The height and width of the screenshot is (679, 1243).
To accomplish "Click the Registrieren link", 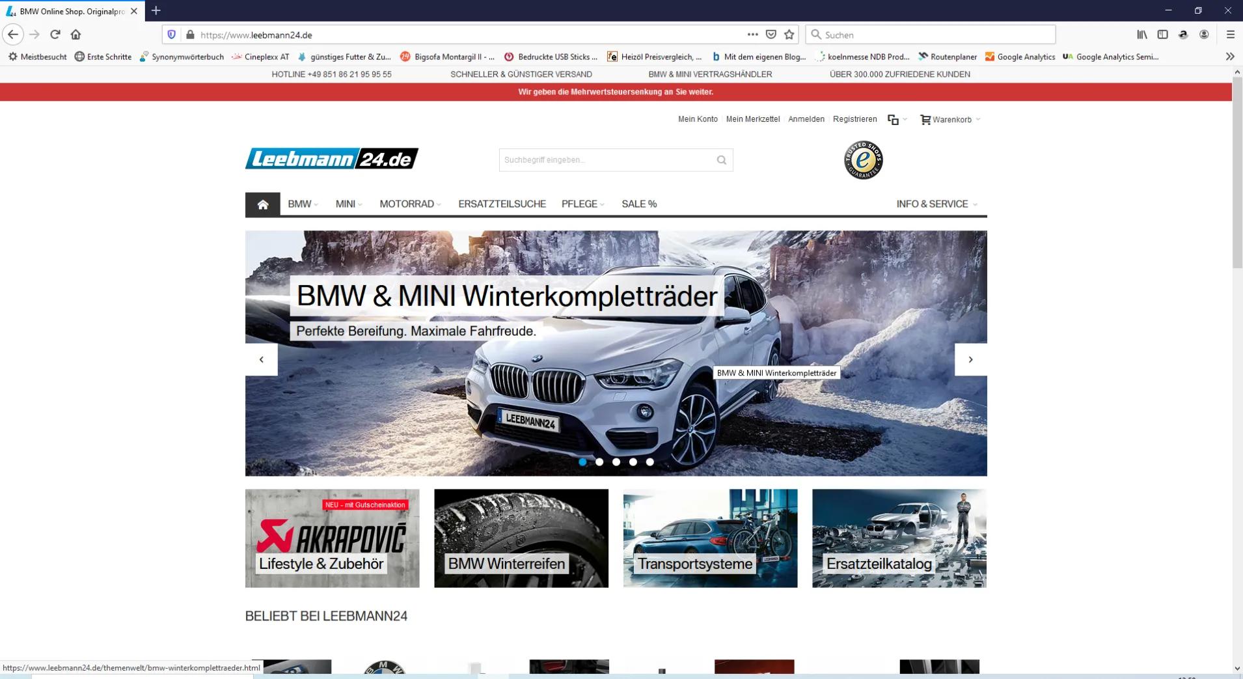I will (x=855, y=119).
